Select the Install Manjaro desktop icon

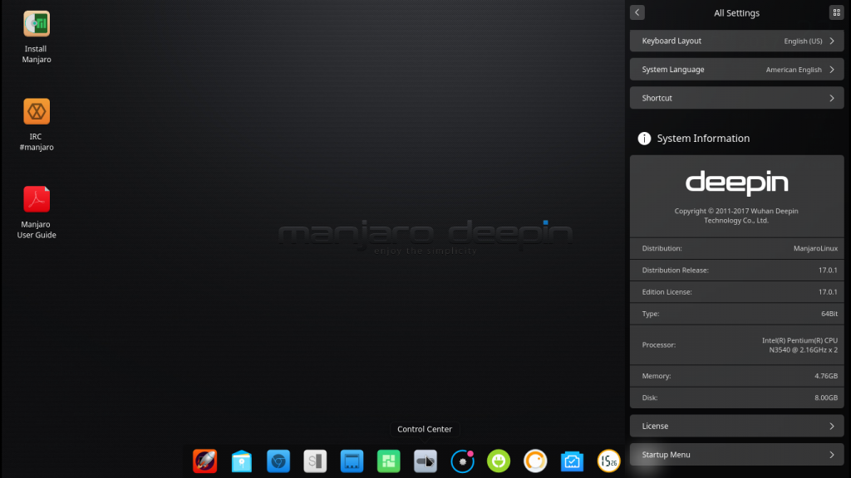36,25
